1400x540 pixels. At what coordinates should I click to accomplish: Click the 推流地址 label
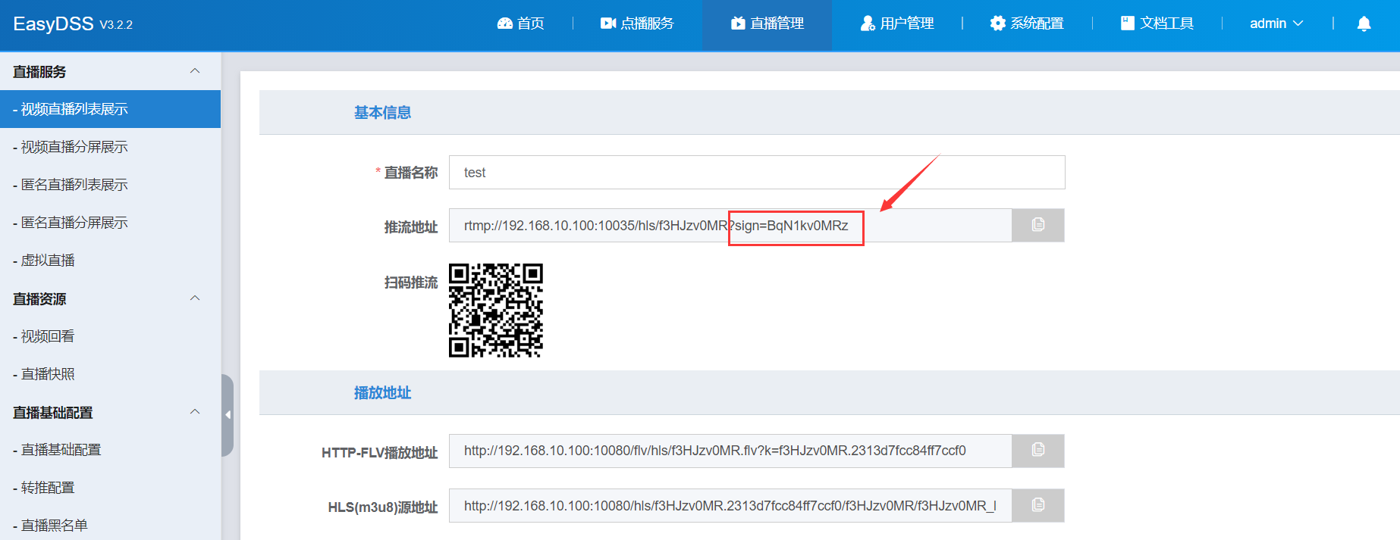point(411,227)
